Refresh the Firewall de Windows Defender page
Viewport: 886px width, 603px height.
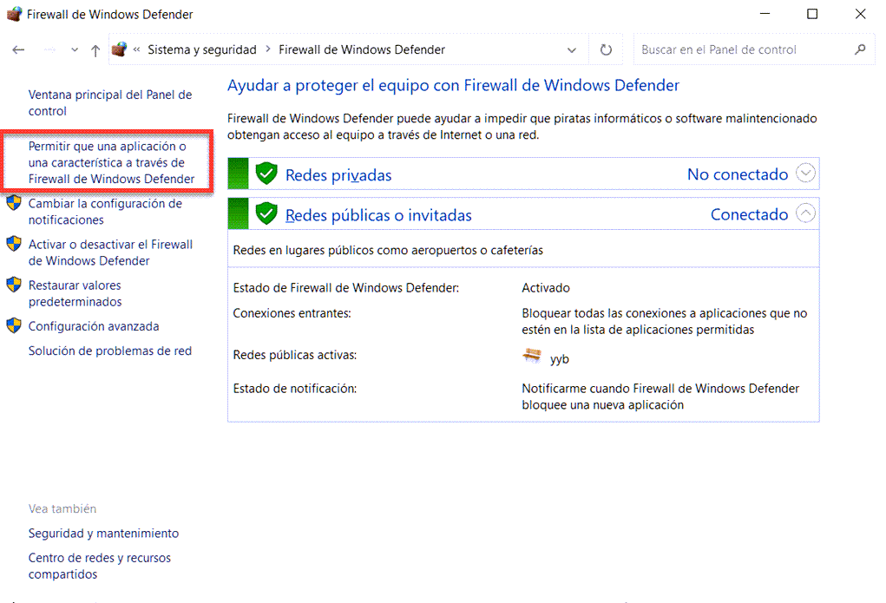pos(606,49)
